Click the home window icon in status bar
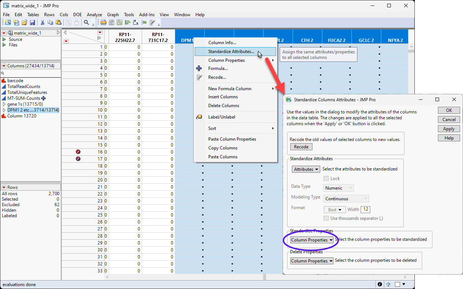Viewport: 463px width, 289px height. pyautogui.click(x=388, y=285)
